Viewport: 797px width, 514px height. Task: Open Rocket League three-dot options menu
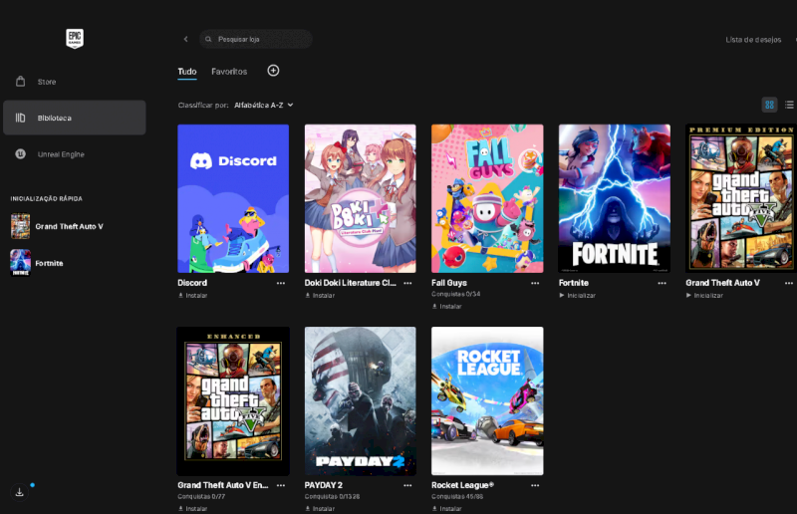coord(535,485)
